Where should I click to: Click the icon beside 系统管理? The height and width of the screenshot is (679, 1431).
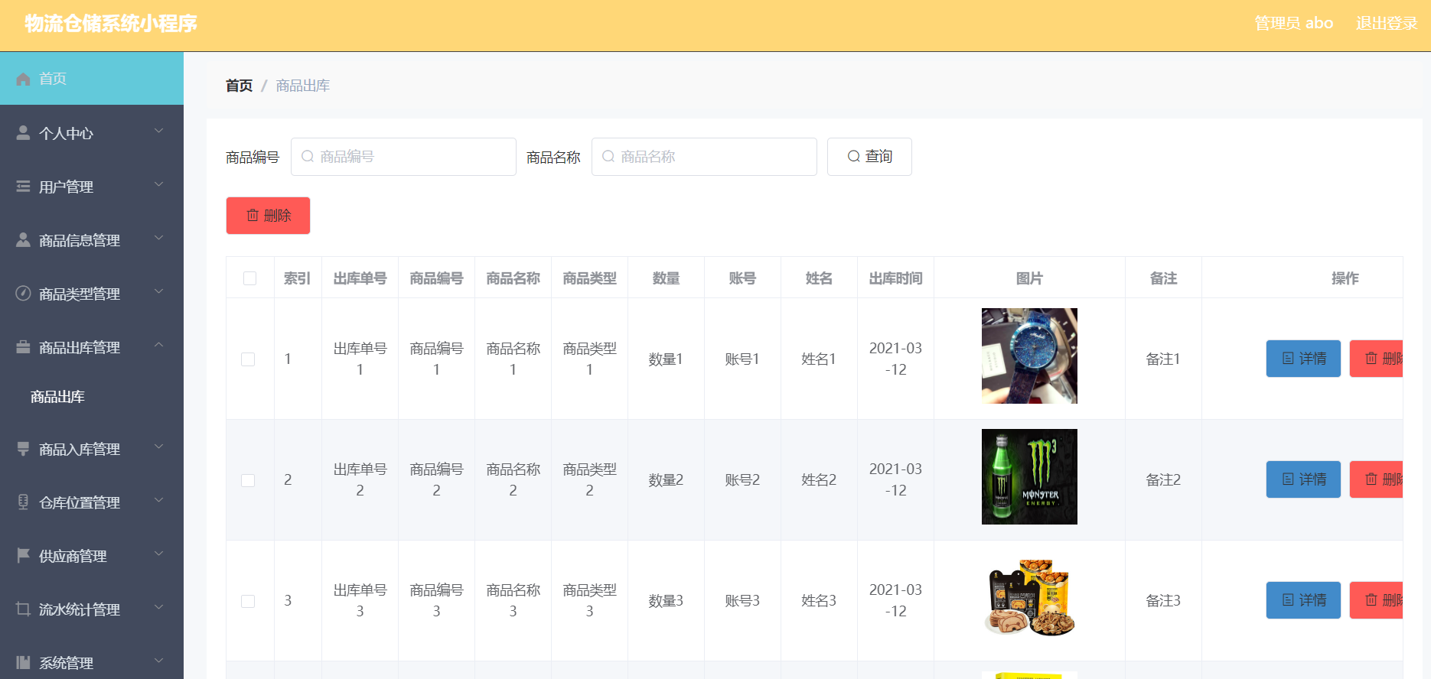(23, 663)
